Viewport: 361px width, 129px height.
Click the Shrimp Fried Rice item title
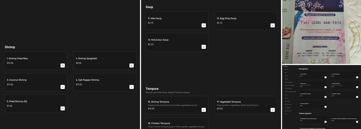coord(17,59)
